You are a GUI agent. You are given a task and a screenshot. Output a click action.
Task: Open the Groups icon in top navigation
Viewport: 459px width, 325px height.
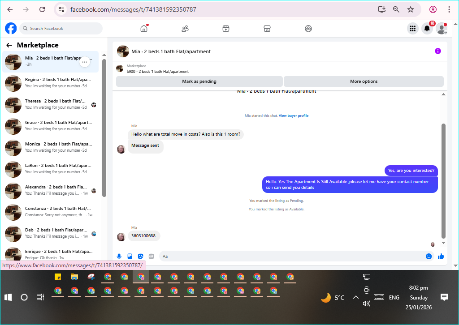[308, 28]
